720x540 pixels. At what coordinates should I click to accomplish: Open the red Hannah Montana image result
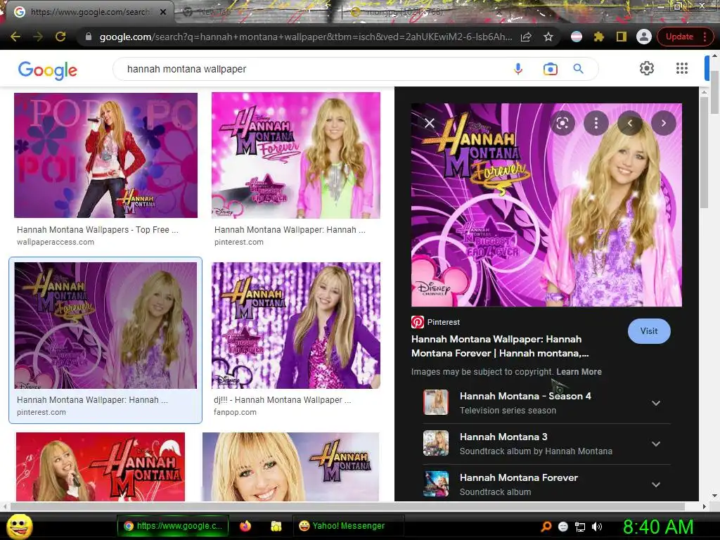101,467
